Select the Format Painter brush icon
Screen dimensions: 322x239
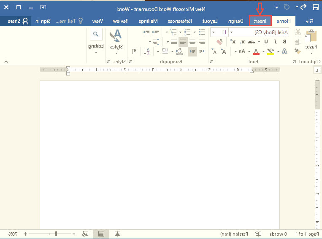(x=298, y=51)
